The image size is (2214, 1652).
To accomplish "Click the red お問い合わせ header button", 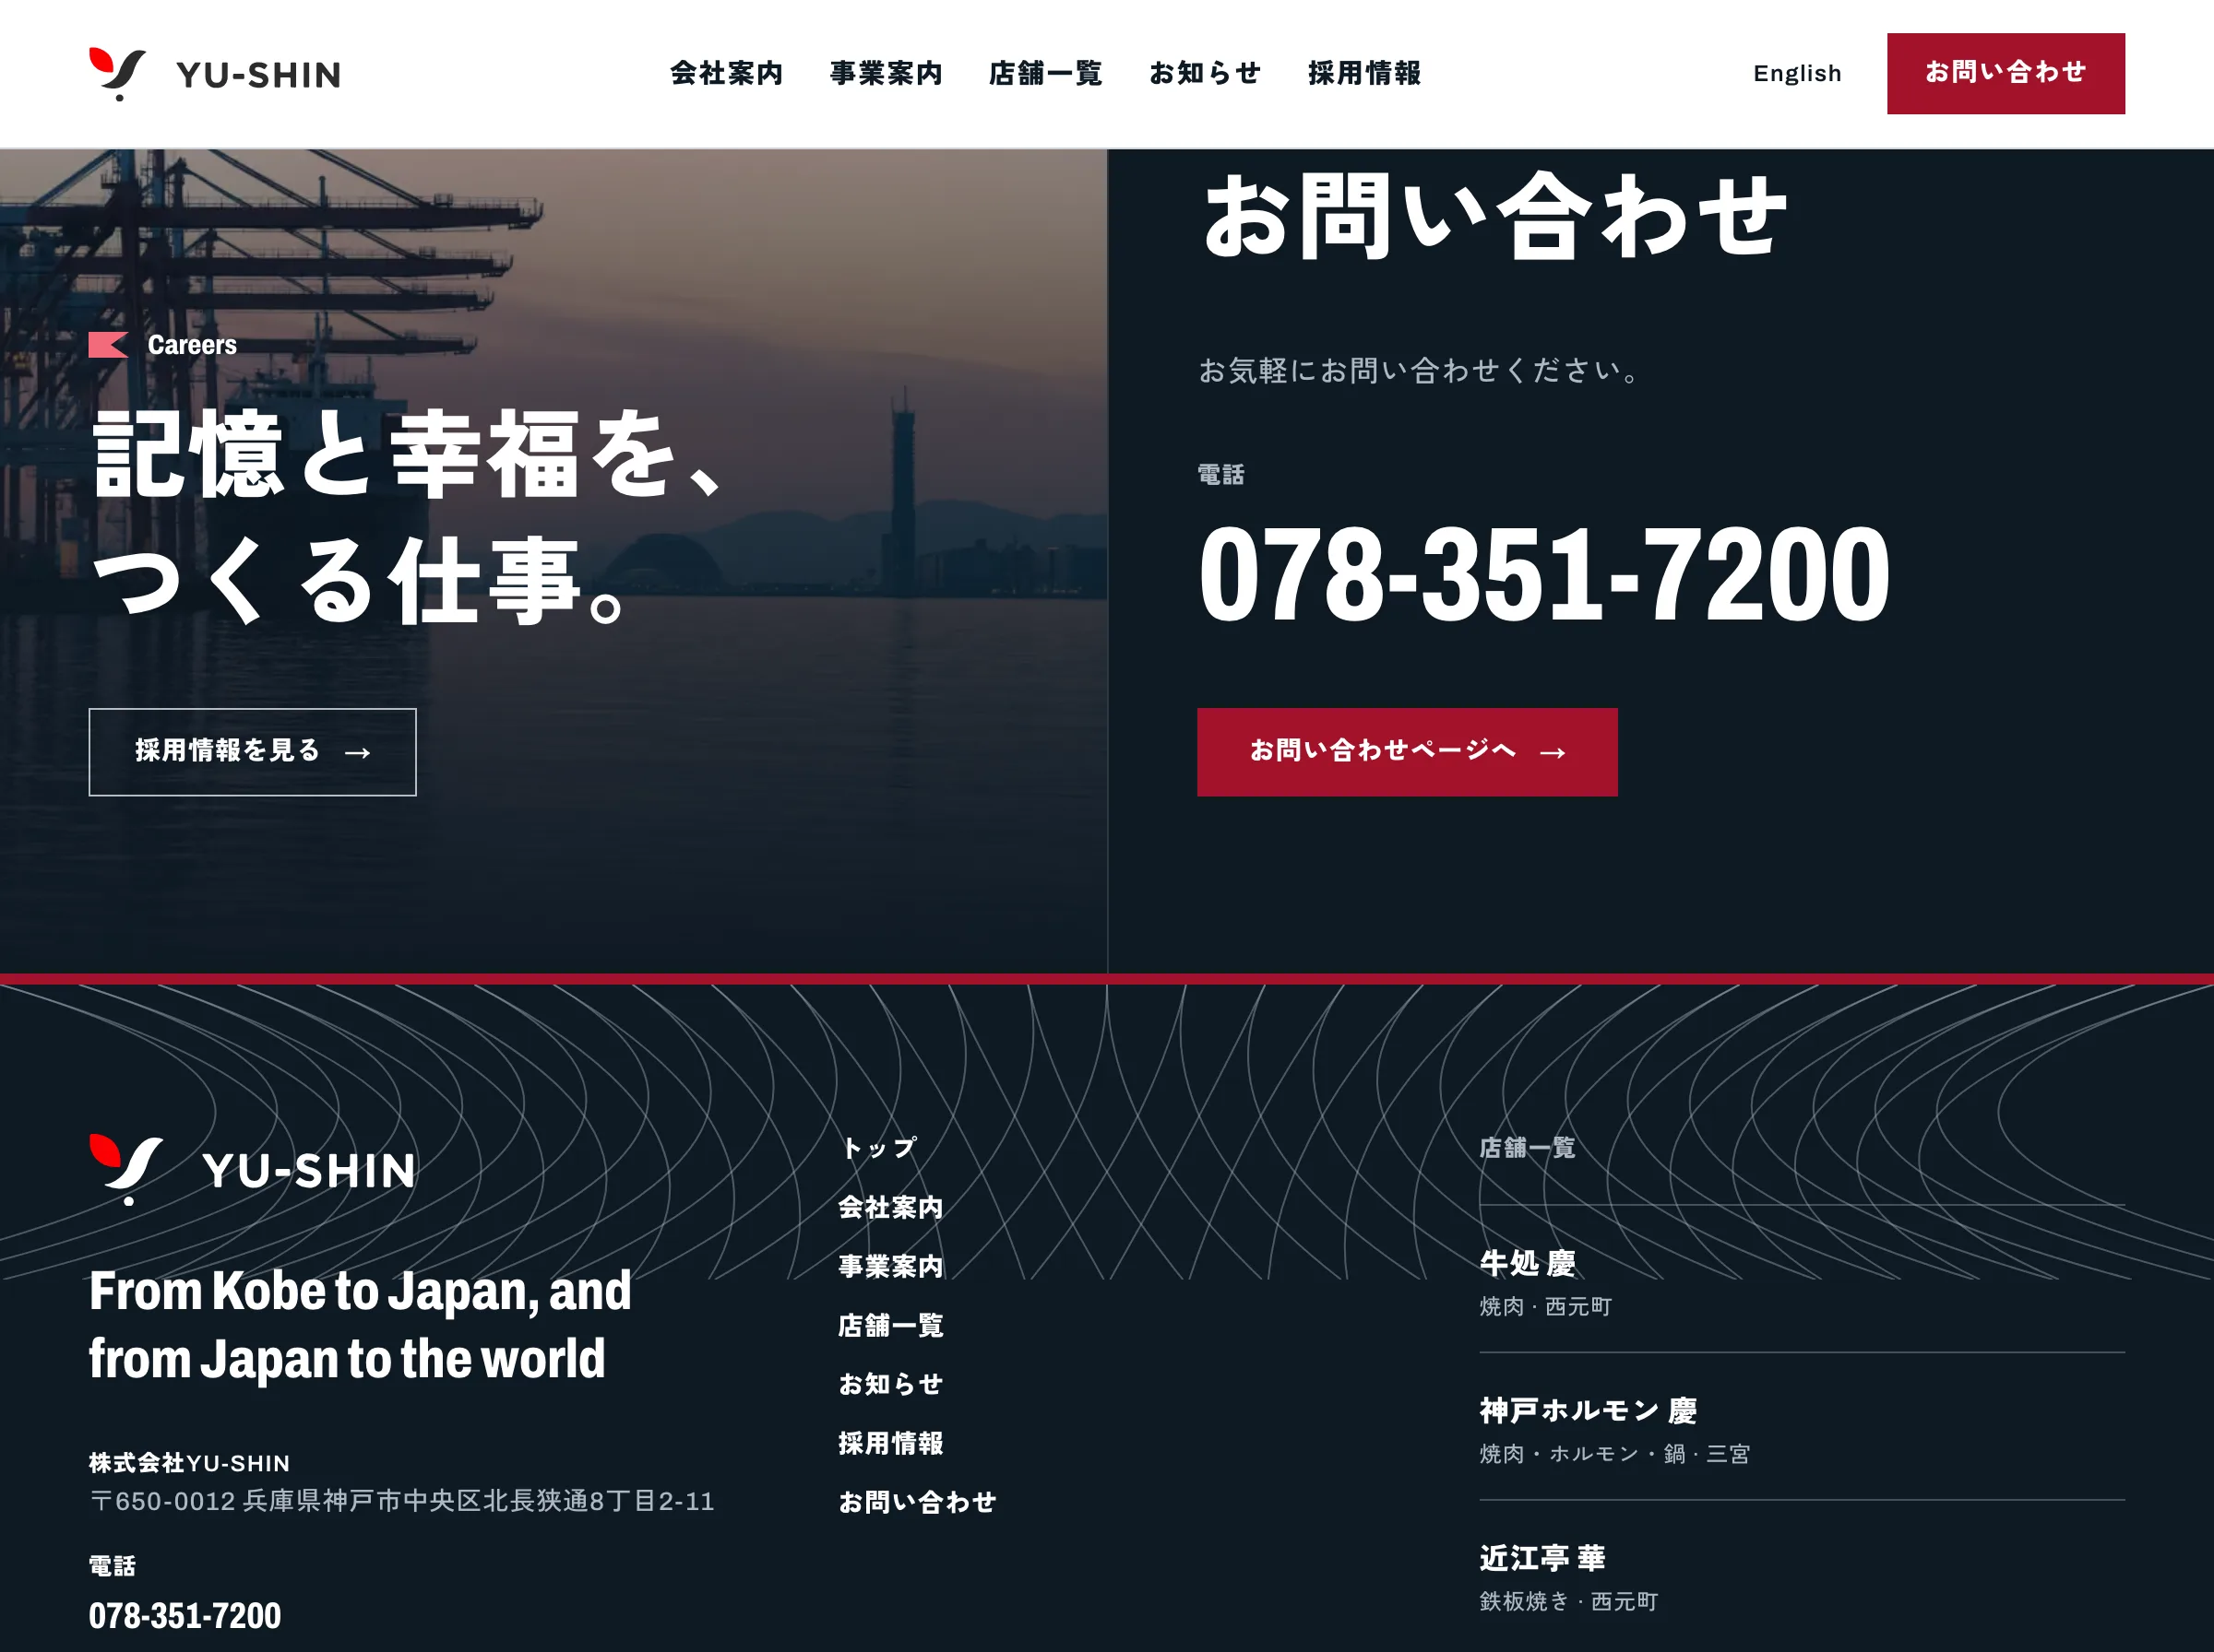I will 2006,73.
